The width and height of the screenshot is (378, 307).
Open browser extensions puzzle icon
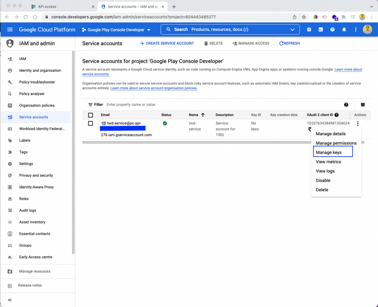(x=344, y=17)
